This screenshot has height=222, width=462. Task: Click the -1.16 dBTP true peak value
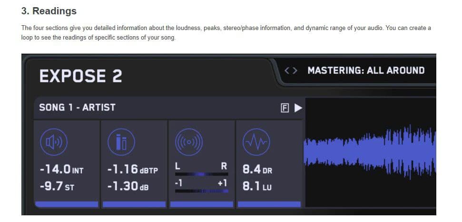[133, 170]
